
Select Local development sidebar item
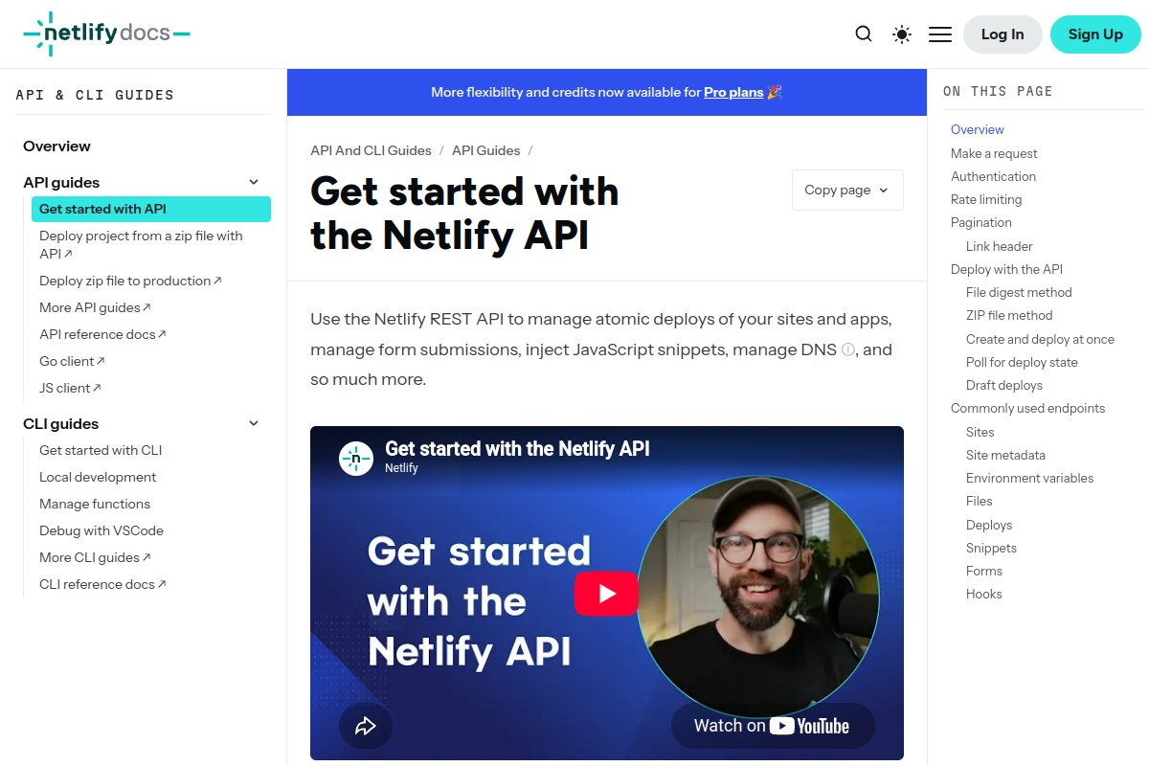98,477
